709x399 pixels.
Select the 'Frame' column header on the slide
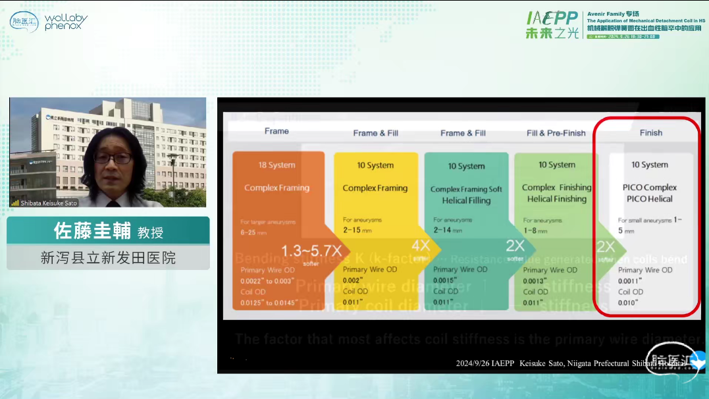click(276, 131)
